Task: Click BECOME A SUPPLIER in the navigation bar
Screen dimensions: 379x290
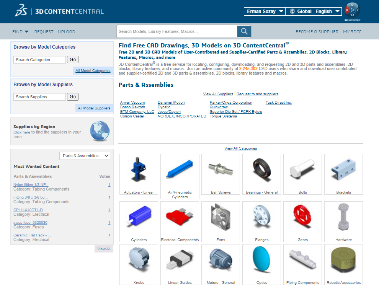Action: click(x=317, y=32)
